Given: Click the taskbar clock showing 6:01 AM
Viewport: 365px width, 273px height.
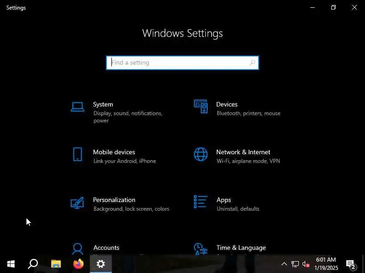Looking at the screenshot, I should (326, 264).
